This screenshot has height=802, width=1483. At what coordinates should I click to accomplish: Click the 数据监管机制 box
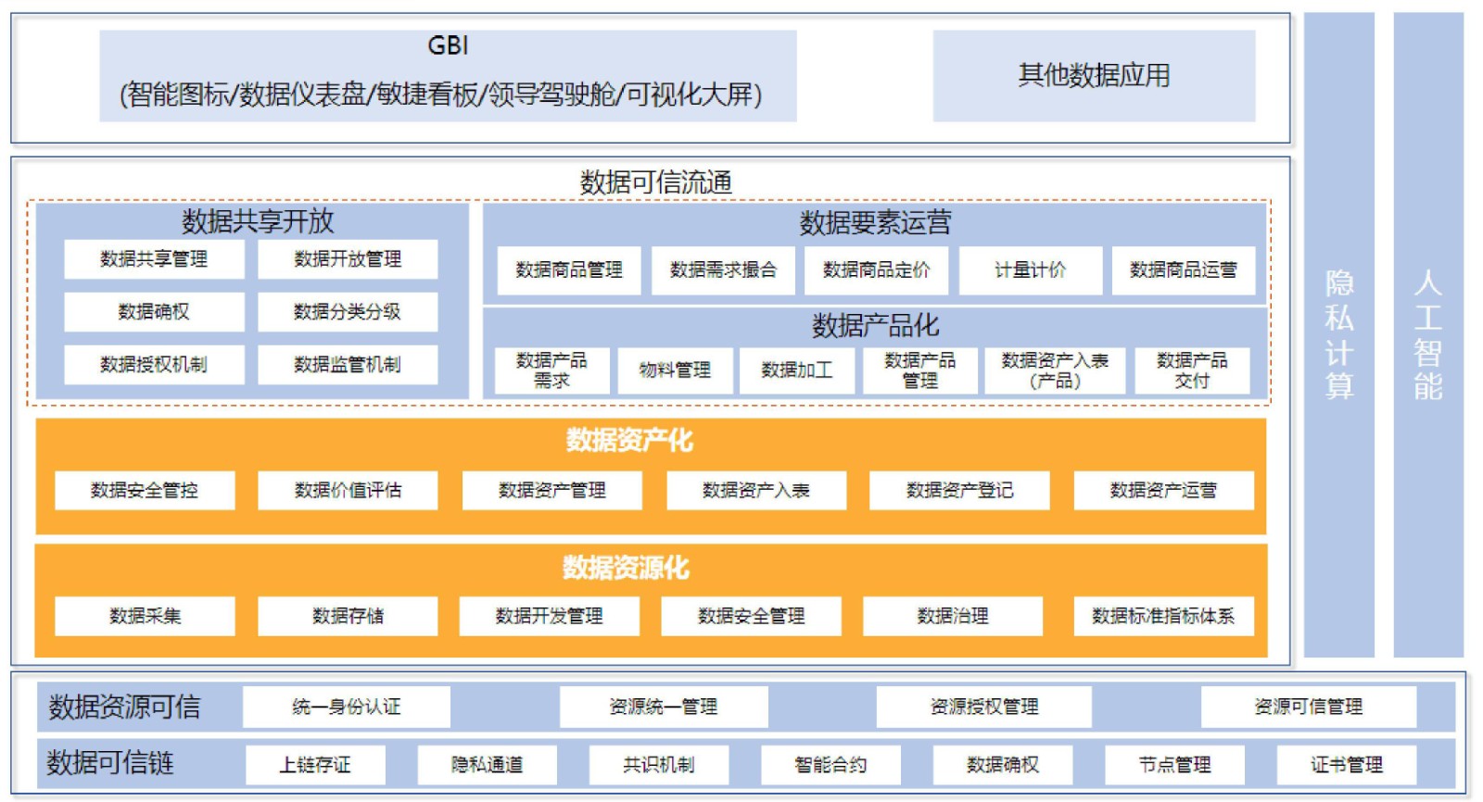[x=348, y=365]
